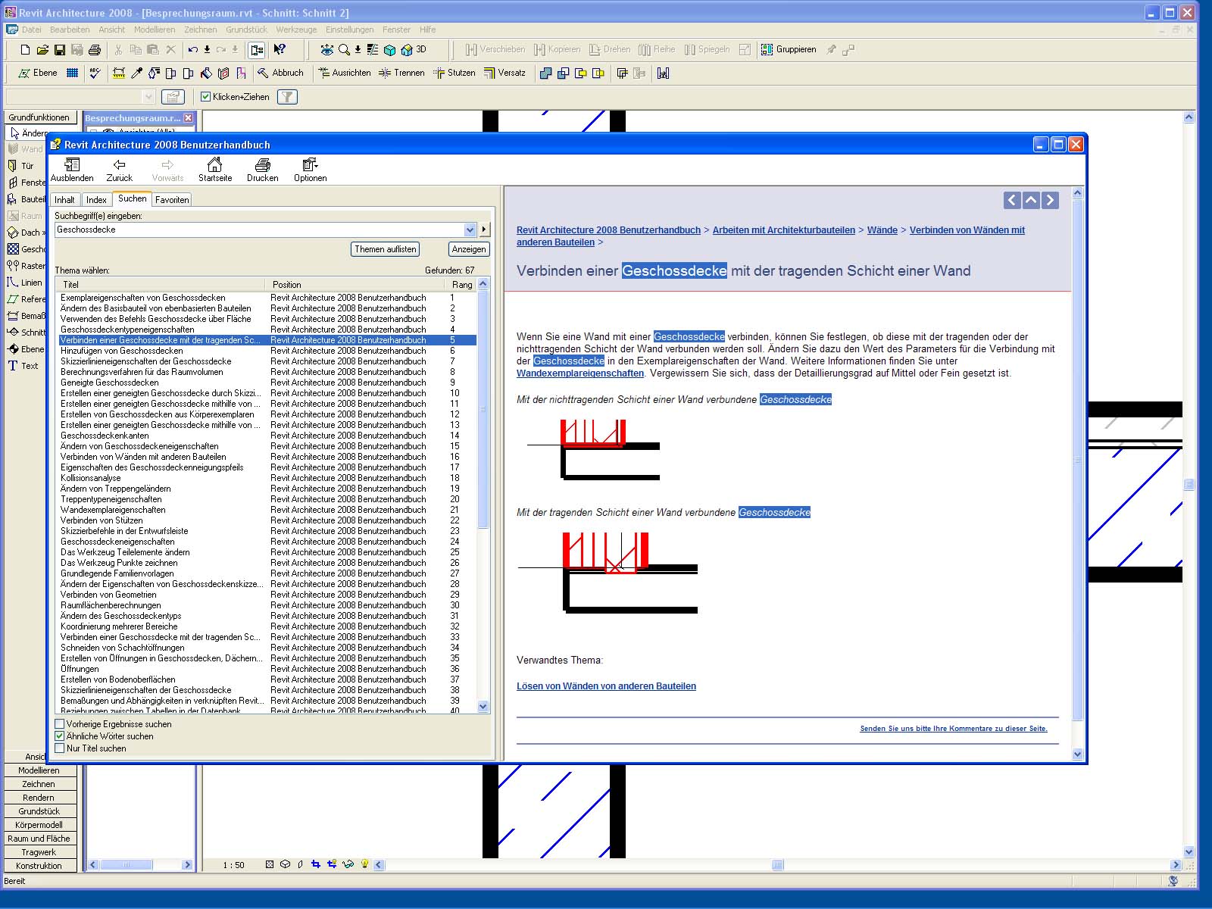Click the Ausblenden icon in the help window
Image resolution: width=1212 pixels, height=909 pixels.
click(72, 170)
